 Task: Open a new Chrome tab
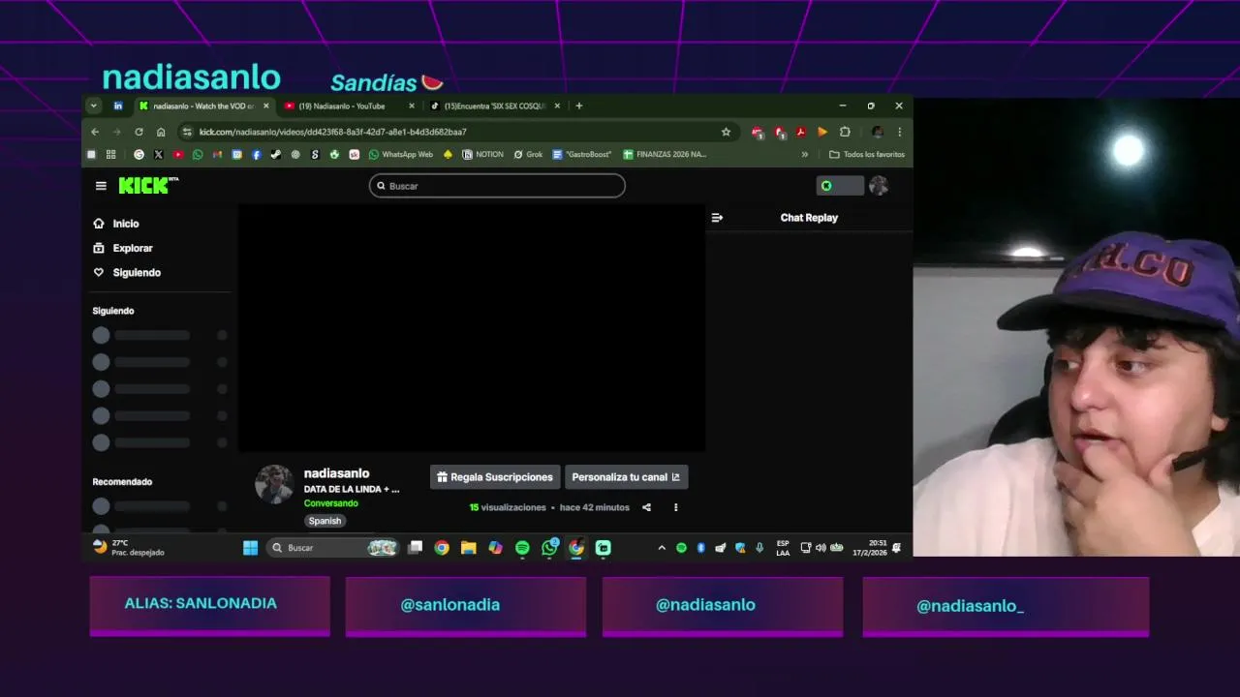click(x=579, y=106)
